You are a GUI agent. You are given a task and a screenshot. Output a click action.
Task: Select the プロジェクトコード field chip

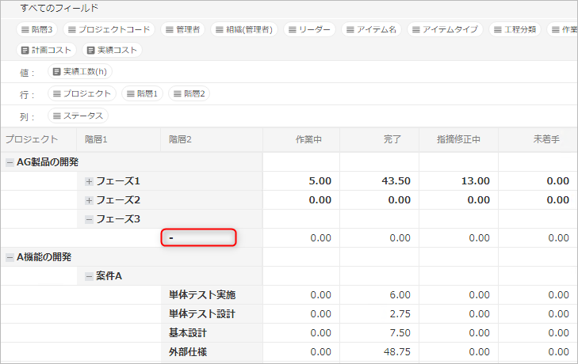[x=109, y=29]
